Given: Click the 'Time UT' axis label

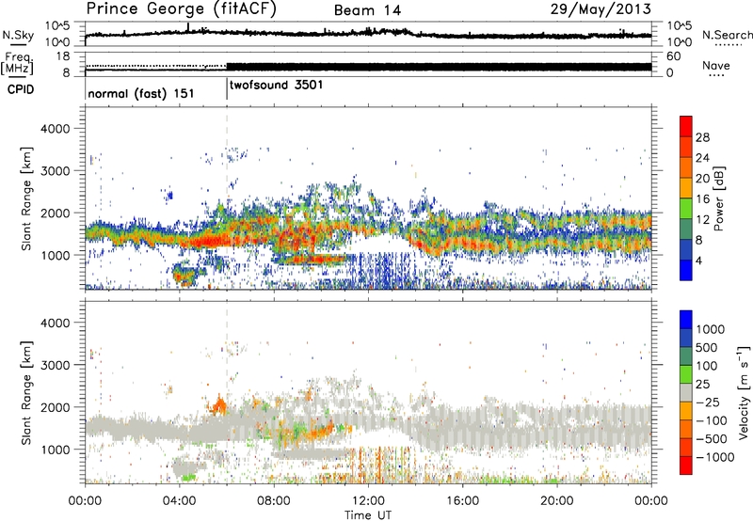Looking at the screenshot, I should (x=368, y=515).
